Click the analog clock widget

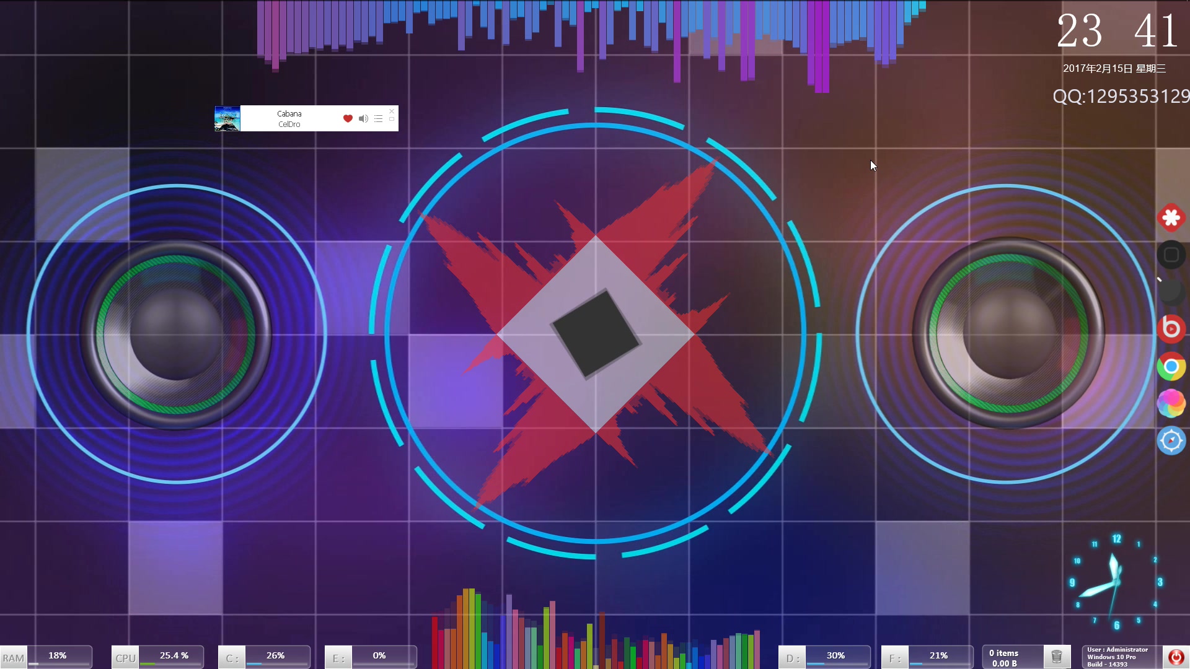[1116, 582]
